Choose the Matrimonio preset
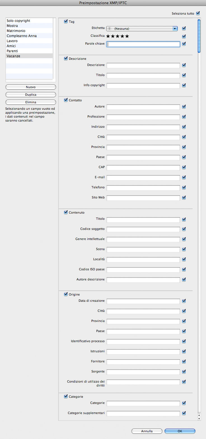Viewport: 206px width, 439px height. (x=29, y=31)
